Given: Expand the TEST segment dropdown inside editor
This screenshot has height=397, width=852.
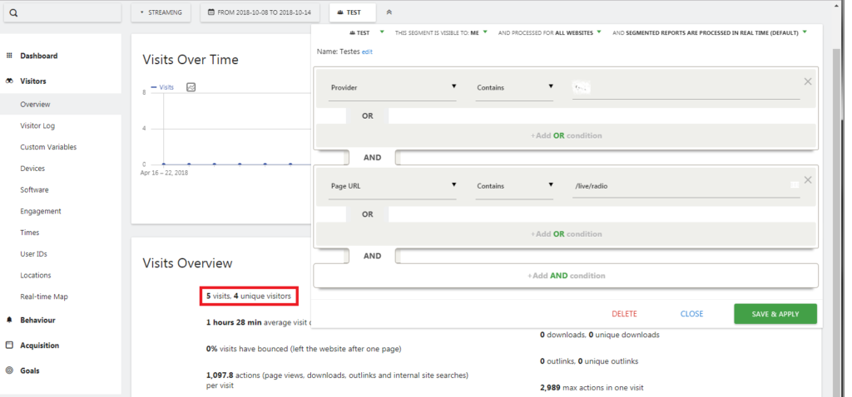Looking at the screenshot, I should (366, 32).
